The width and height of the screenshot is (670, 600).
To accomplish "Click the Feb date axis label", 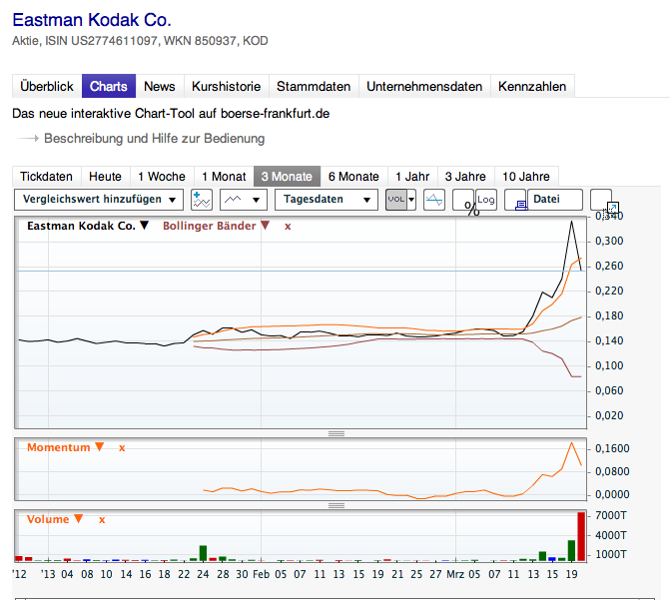I will pyautogui.click(x=261, y=574).
